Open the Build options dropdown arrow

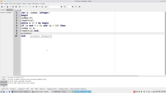click(39, 7)
